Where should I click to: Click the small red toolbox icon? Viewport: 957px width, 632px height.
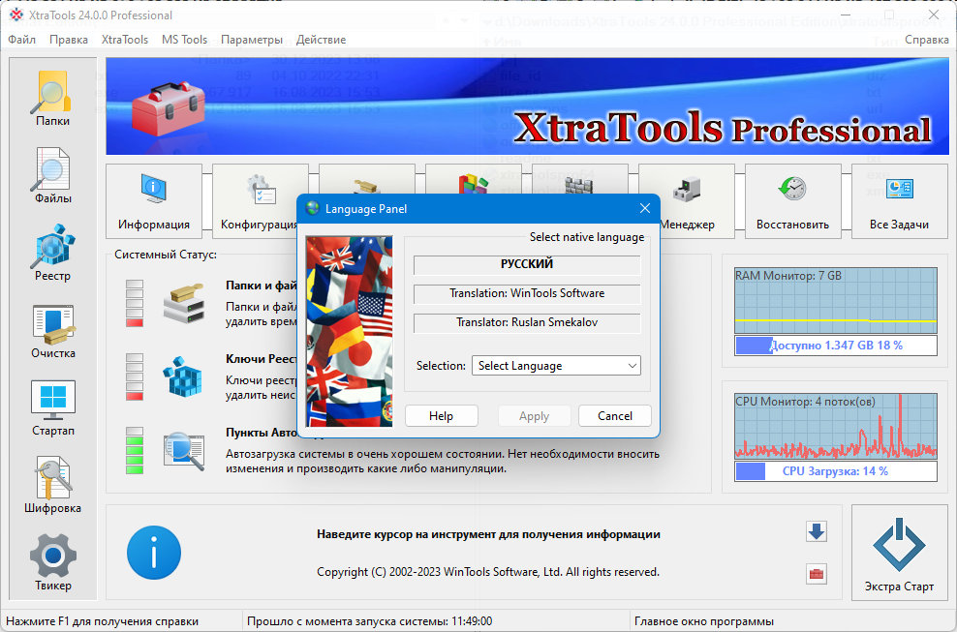click(x=816, y=574)
